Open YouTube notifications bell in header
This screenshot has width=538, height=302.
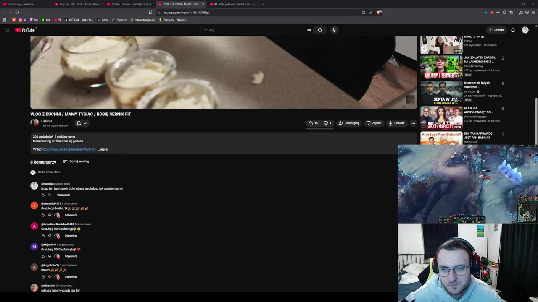pyautogui.click(x=513, y=30)
